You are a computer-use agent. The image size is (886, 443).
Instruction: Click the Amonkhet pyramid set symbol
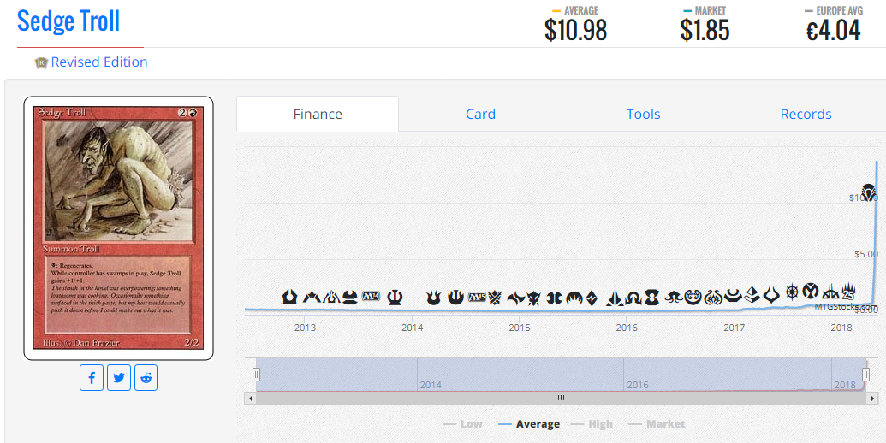pos(752,296)
